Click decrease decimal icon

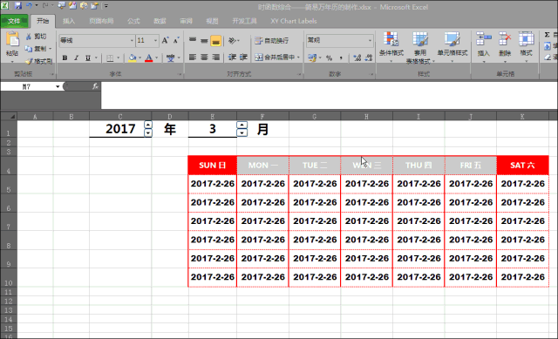point(369,58)
